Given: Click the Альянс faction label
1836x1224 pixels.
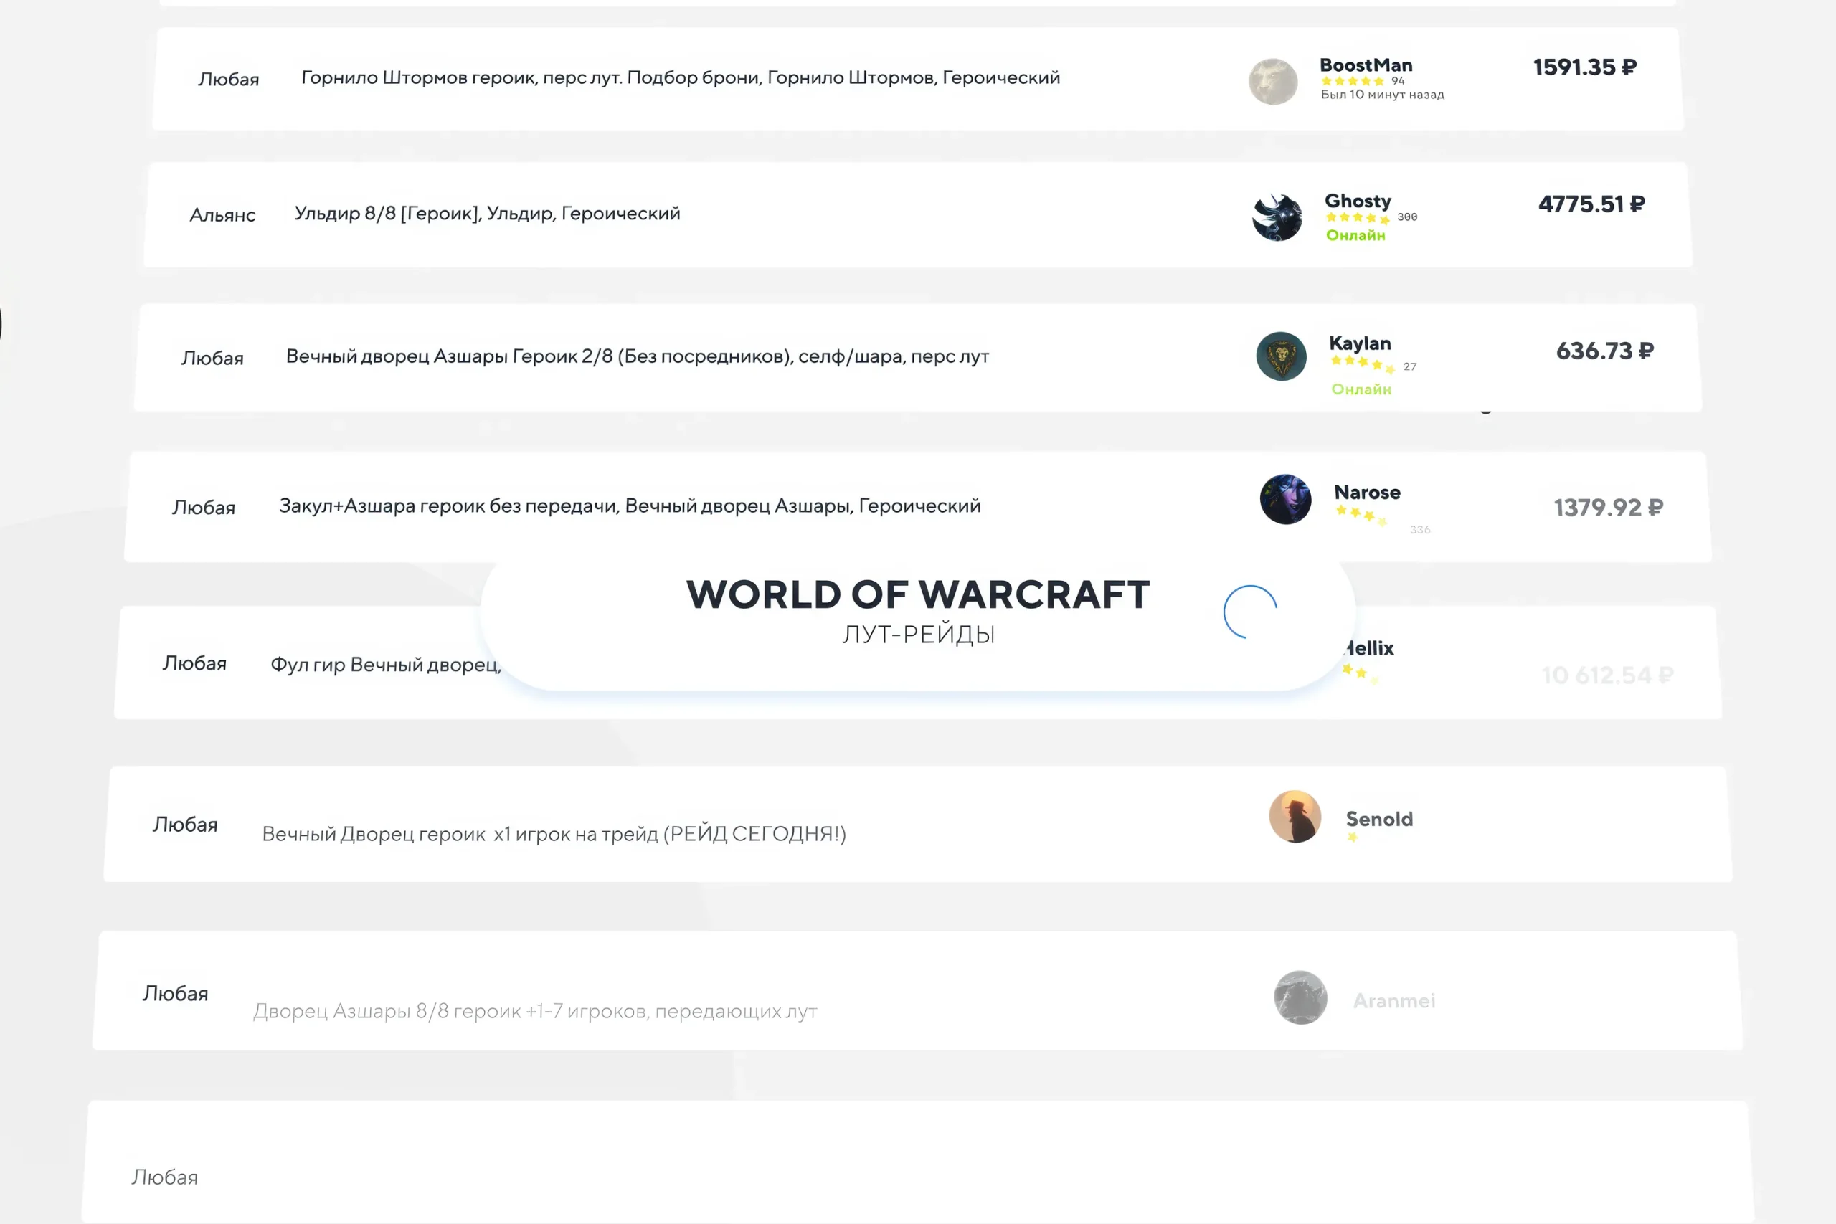Looking at the screenshot, I should pos(222,215).
